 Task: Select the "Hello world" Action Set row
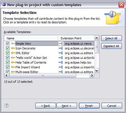tap(50, 58)
